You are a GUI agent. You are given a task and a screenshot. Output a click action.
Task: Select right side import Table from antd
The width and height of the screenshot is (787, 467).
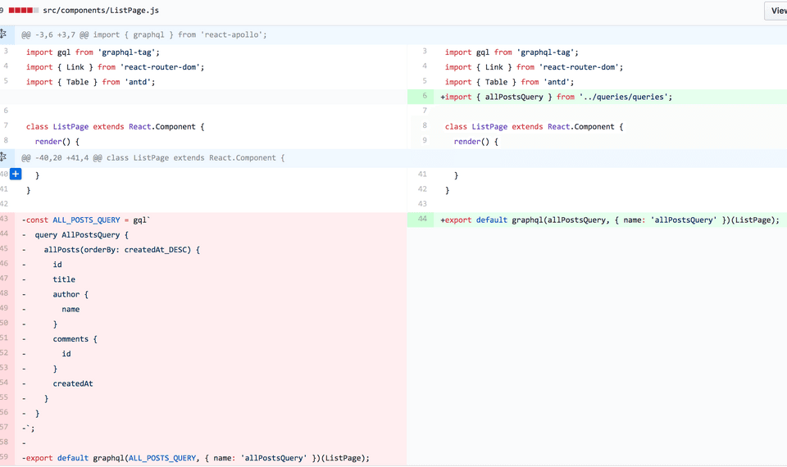[x=509, y=82]
